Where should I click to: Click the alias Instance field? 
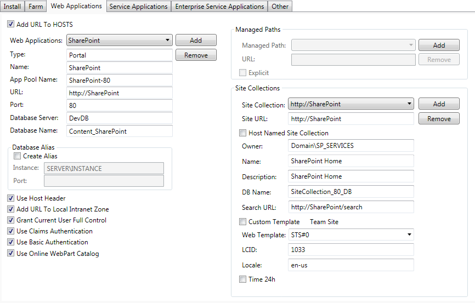click(104, 168)
